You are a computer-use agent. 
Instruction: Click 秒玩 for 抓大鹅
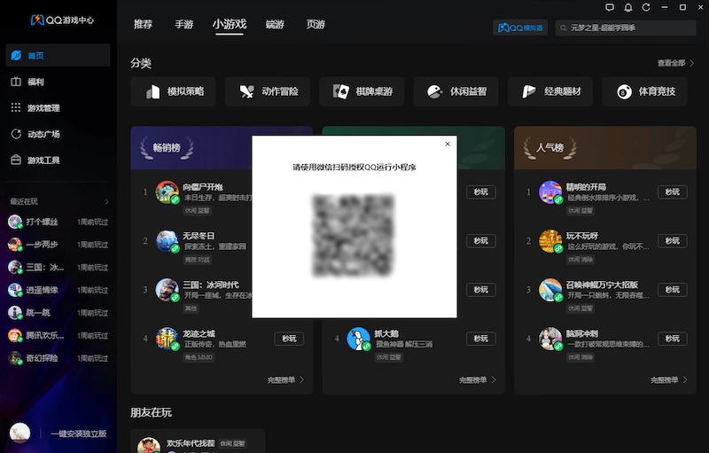tap(480, 339)
